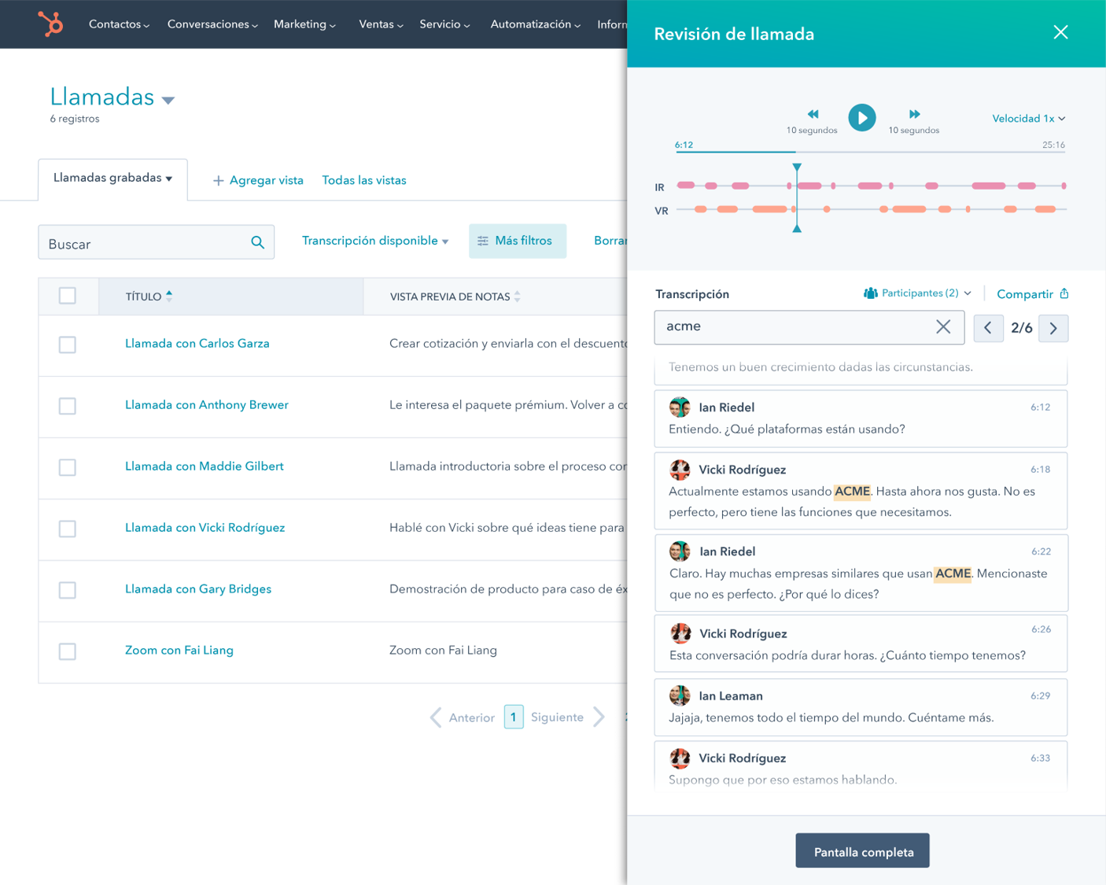The height and width of the screenshot is (885, 1106).
Task: Open Transcripción disponible filter dropdown
Action: point(375,241)
